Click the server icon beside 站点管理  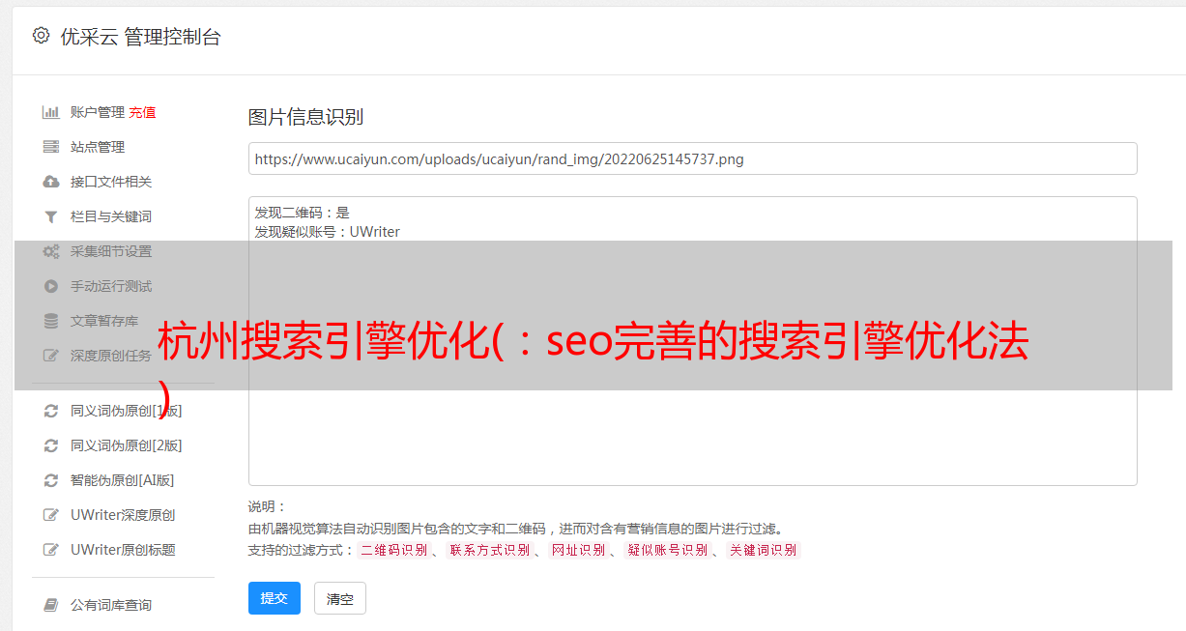[51, 147]
